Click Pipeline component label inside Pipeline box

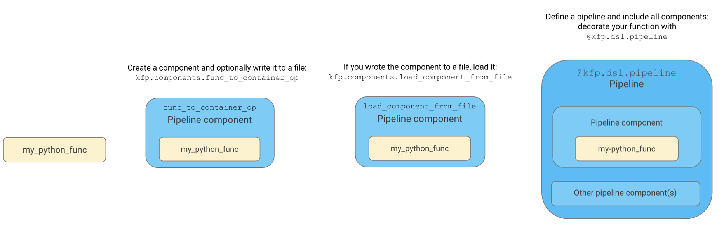627,123
